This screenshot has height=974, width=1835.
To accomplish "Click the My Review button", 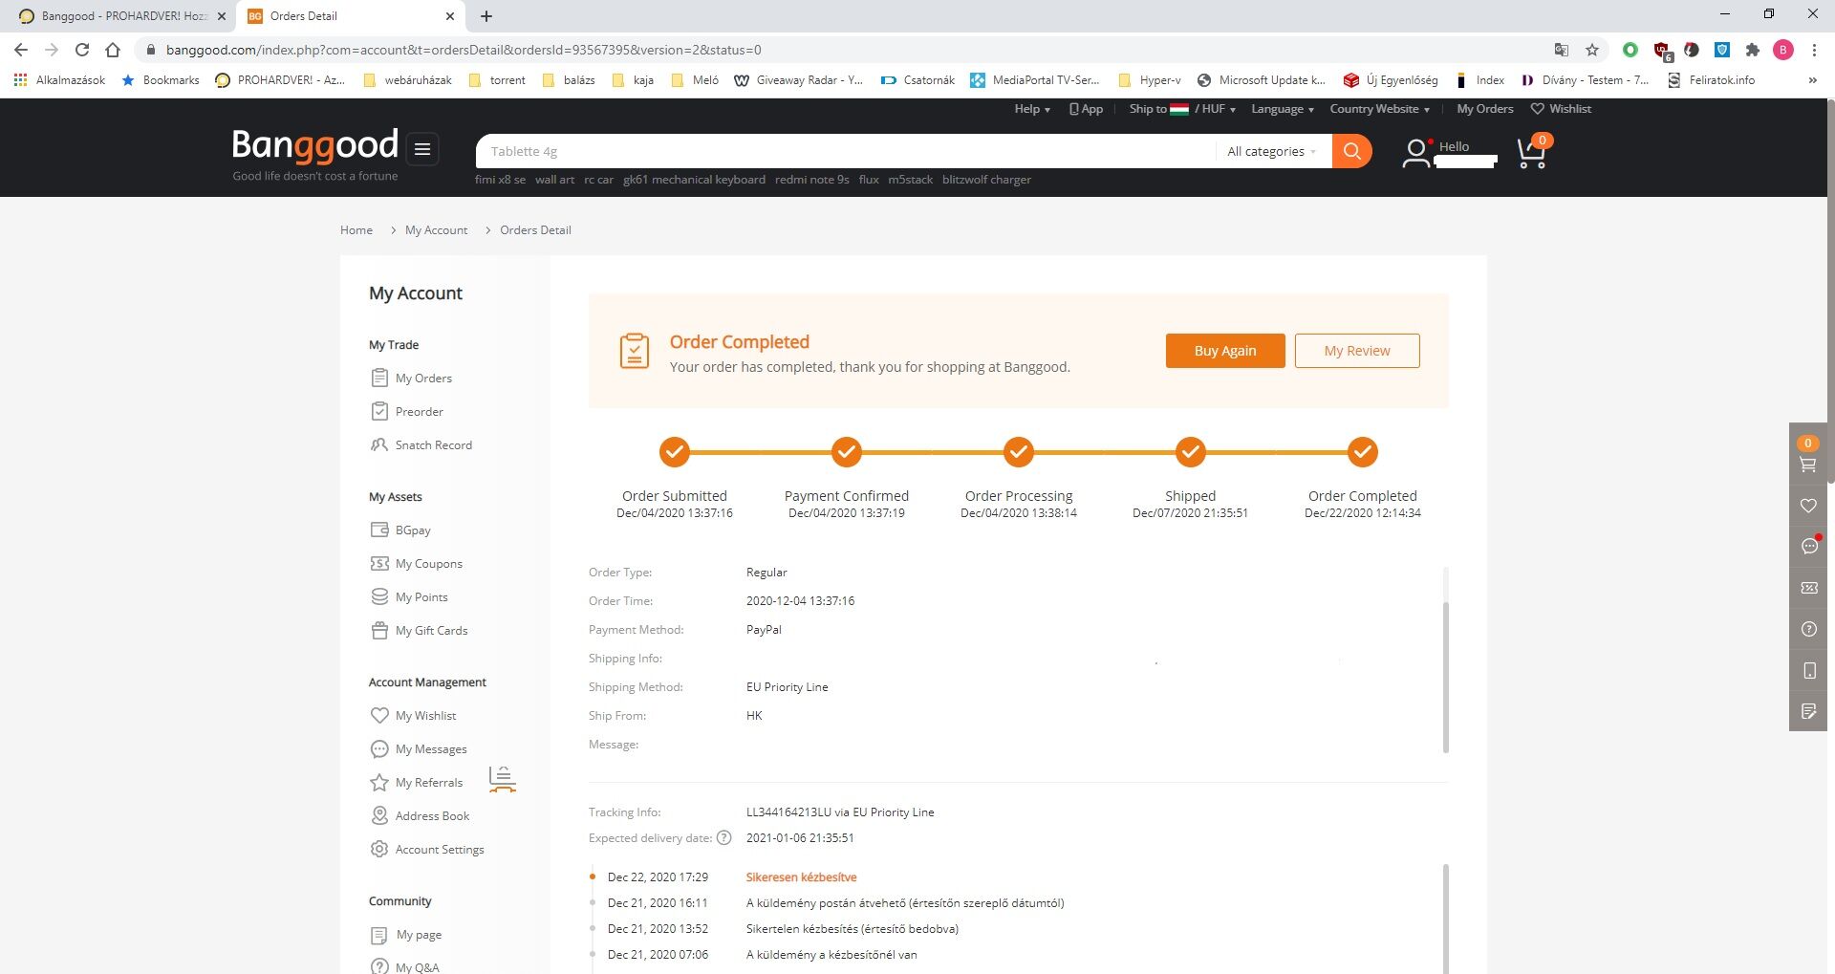I will (1357, 351).
